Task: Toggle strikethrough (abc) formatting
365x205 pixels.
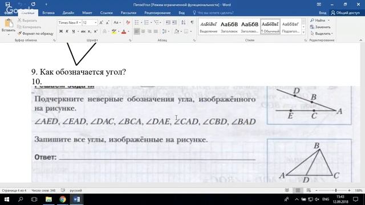Action: click(x=83, y=31)
